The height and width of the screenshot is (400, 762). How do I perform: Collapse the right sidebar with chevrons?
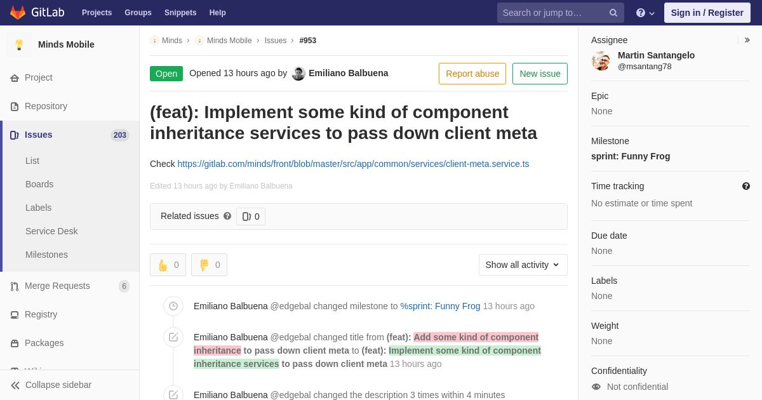(x=747, y=40)
